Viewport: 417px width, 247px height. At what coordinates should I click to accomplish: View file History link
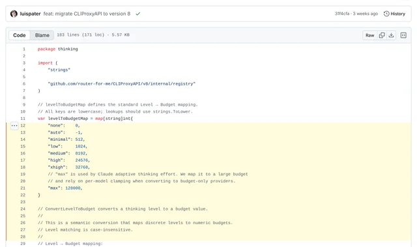394,14
